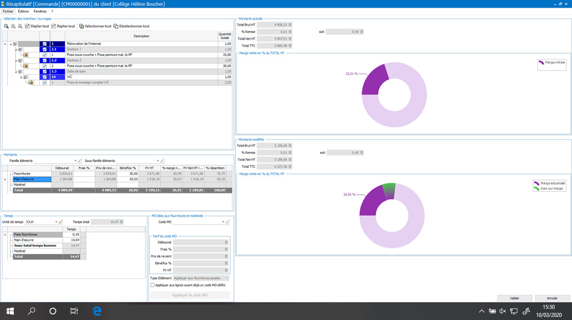Image resolution: width=572 pixels, height=320 pixels.
Task: Click the pencil edit icon beside Code MO
Action: point(227,222)
